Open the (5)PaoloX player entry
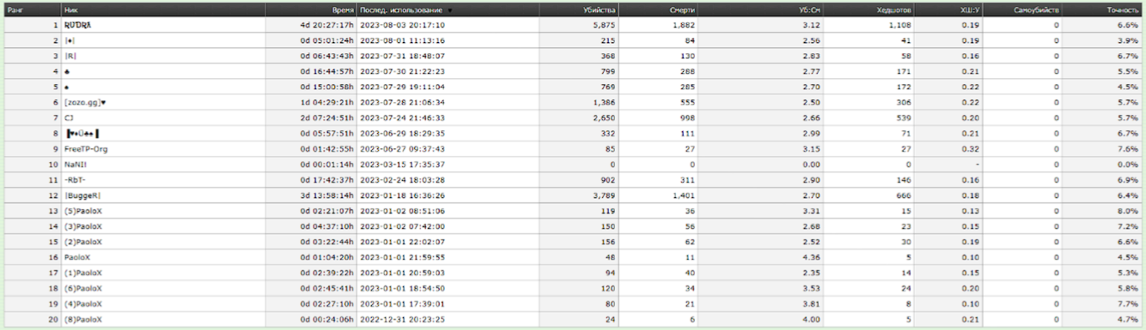 coord(83,210)
